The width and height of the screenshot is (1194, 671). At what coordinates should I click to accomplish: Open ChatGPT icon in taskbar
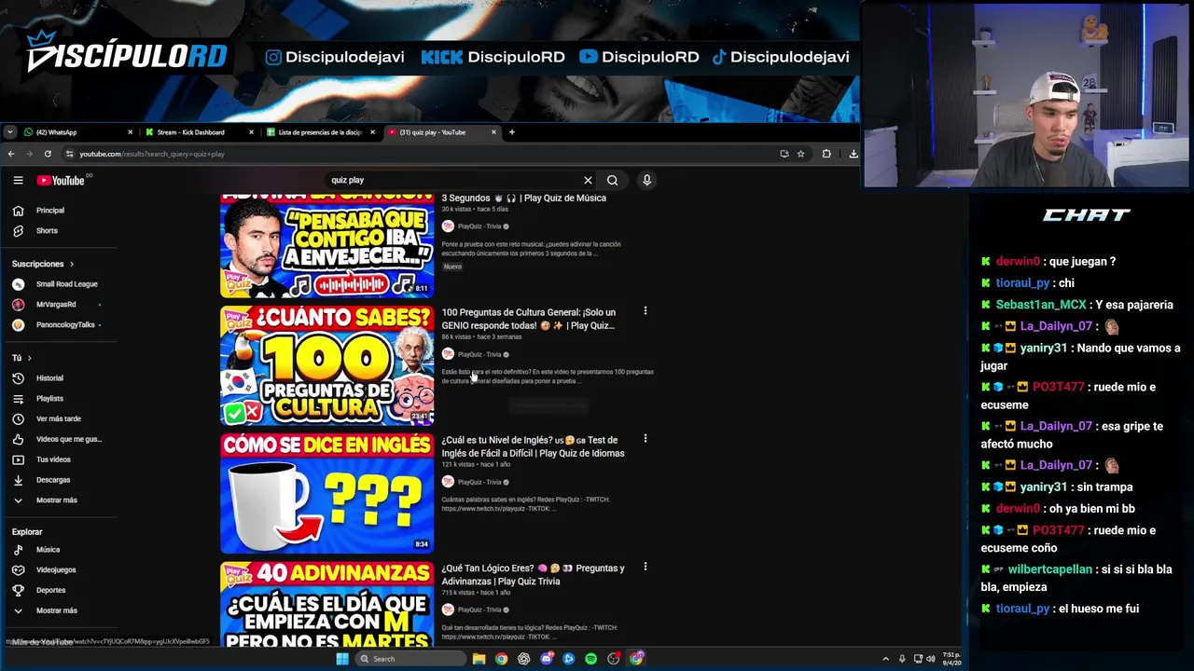tap(523, 659)
